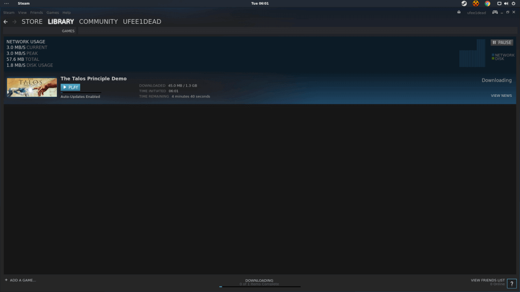Click the DISK legend entry
The image size is (520, 292).
coord(498,59)
